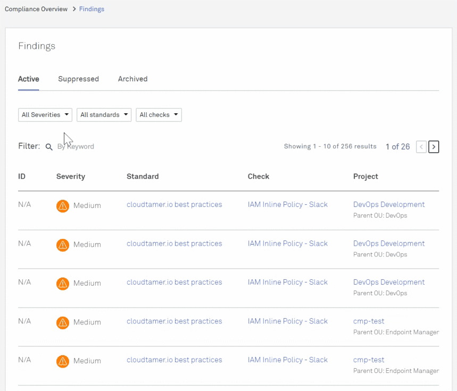Screen dimensions: 457x391
Task: Open cloudtamer.io best practices in the third row
Action: point(175,282)
